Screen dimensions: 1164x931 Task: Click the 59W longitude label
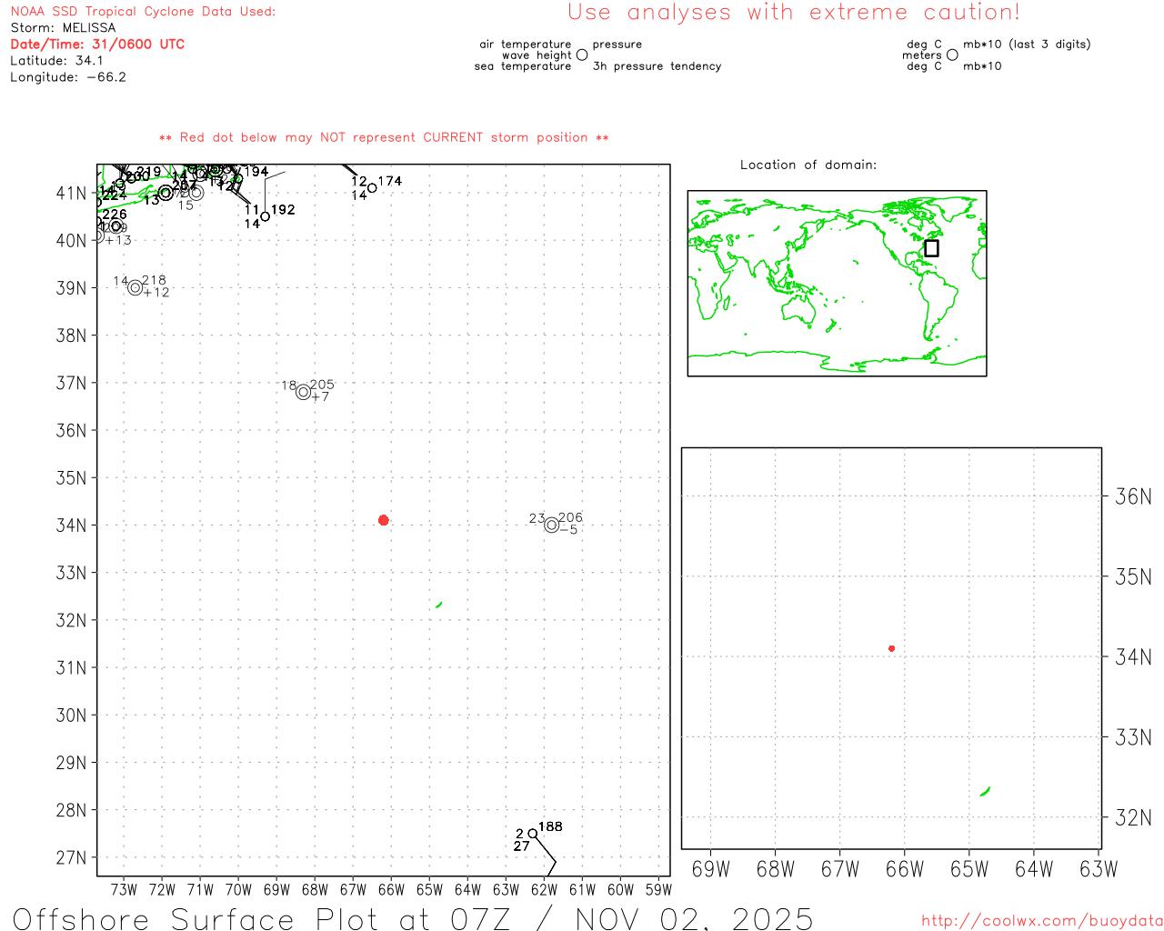658,889
